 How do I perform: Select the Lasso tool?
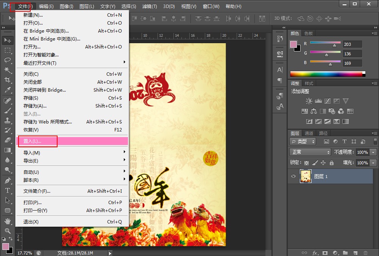coord(8,60)
